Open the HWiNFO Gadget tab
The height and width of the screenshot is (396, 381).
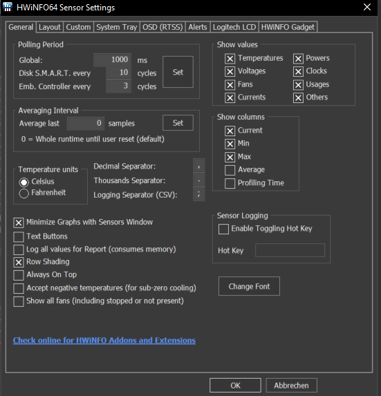pyautogui.click(x=288, y=27)
